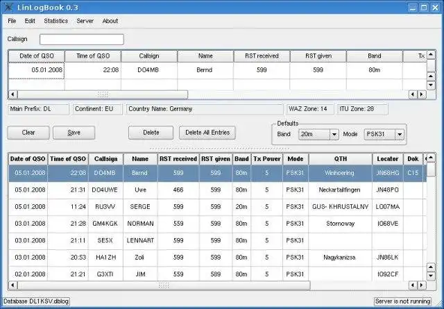Sort log by Date of QSO header
The image size is (444, 309).
28,159
